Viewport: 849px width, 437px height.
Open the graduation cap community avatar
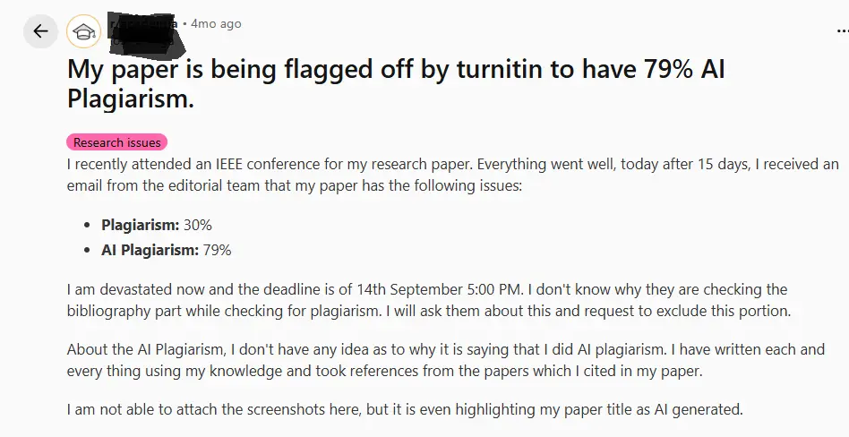tap(84, 32)
